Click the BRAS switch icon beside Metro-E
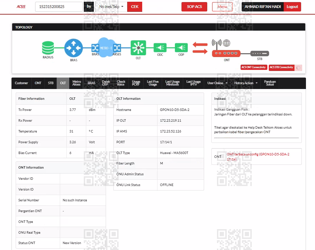Image resolution: width=315 pixels, height=250 pixels. [95, 48]
